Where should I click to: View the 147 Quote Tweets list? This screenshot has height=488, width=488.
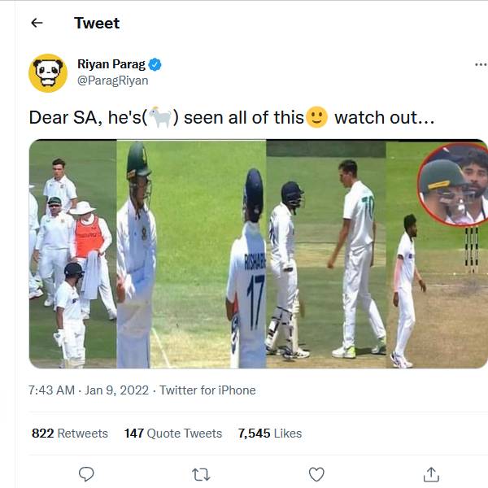tap(173, 434)
